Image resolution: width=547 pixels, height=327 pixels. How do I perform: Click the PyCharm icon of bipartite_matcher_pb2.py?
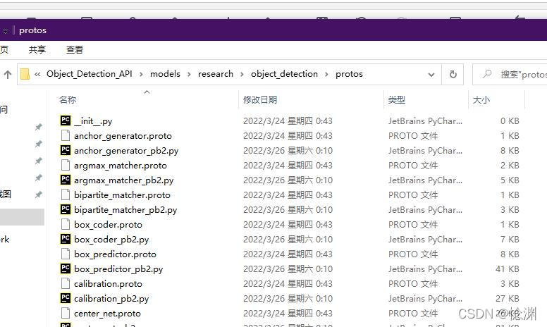pos(66,209)
